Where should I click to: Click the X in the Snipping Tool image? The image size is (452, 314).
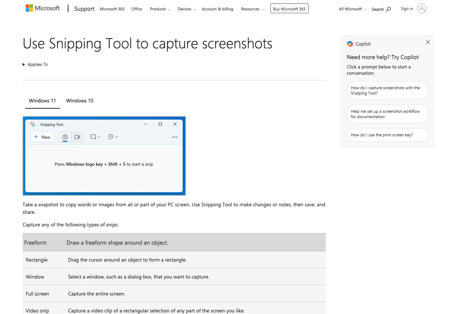(175, 124)
